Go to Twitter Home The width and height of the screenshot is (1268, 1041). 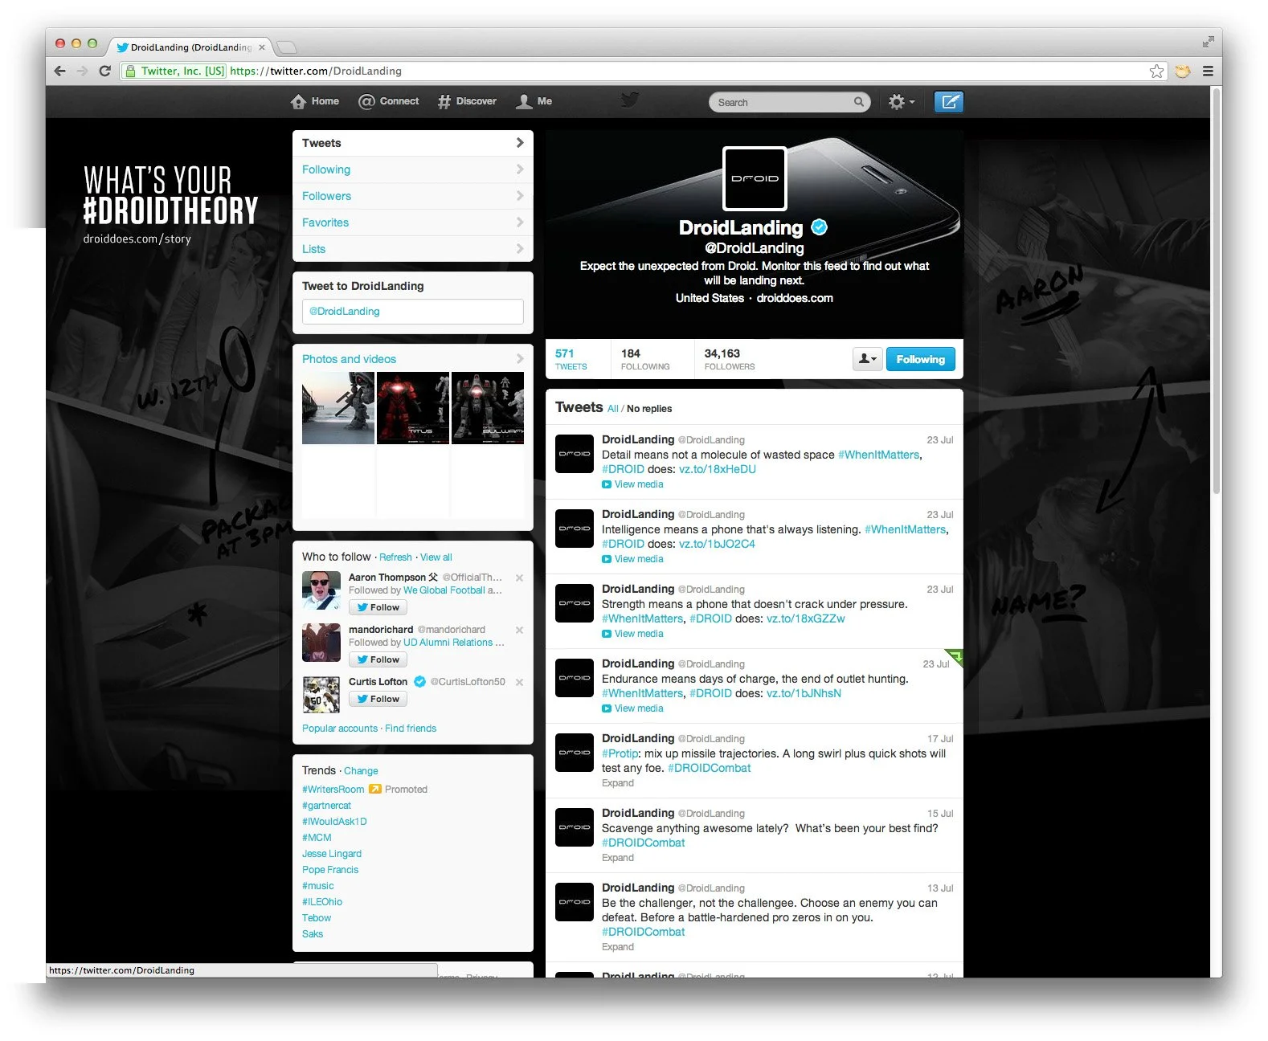(x=315, y=101)
